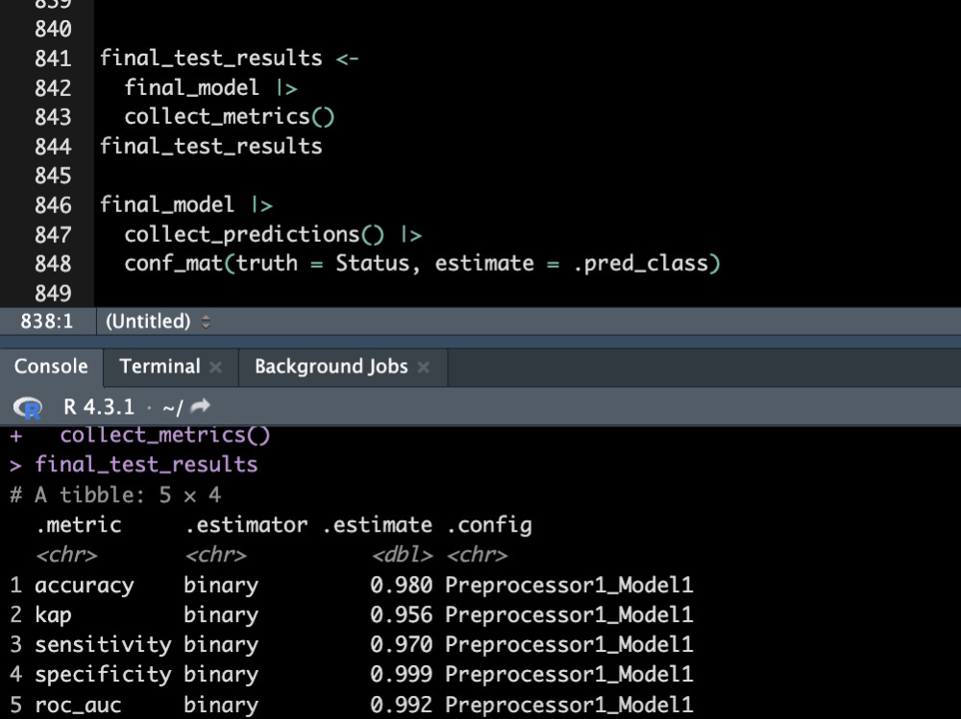Click the ~/ working directory path
Image resolution: width=961 pixels, height=719 pixels.
173,407
